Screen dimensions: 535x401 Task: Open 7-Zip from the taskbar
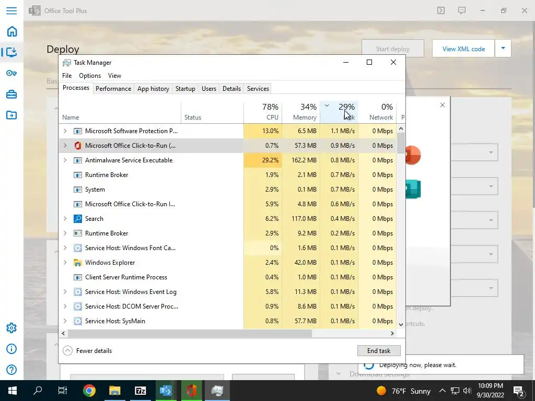[140, 391]
